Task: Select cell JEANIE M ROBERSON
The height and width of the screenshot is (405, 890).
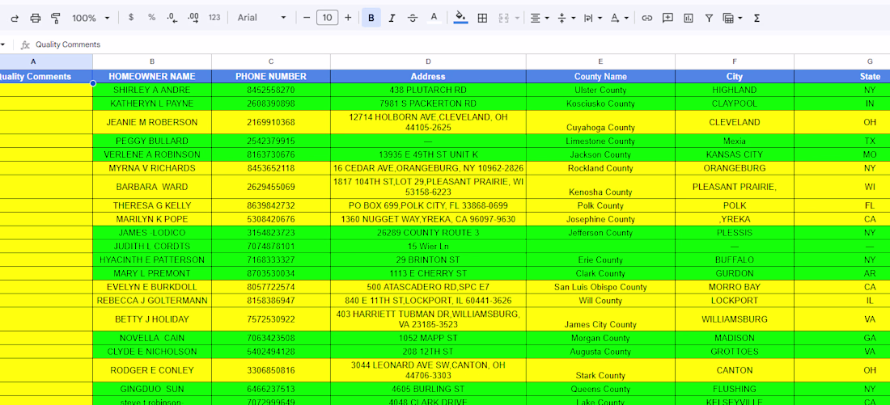Action: coord(152,122)
